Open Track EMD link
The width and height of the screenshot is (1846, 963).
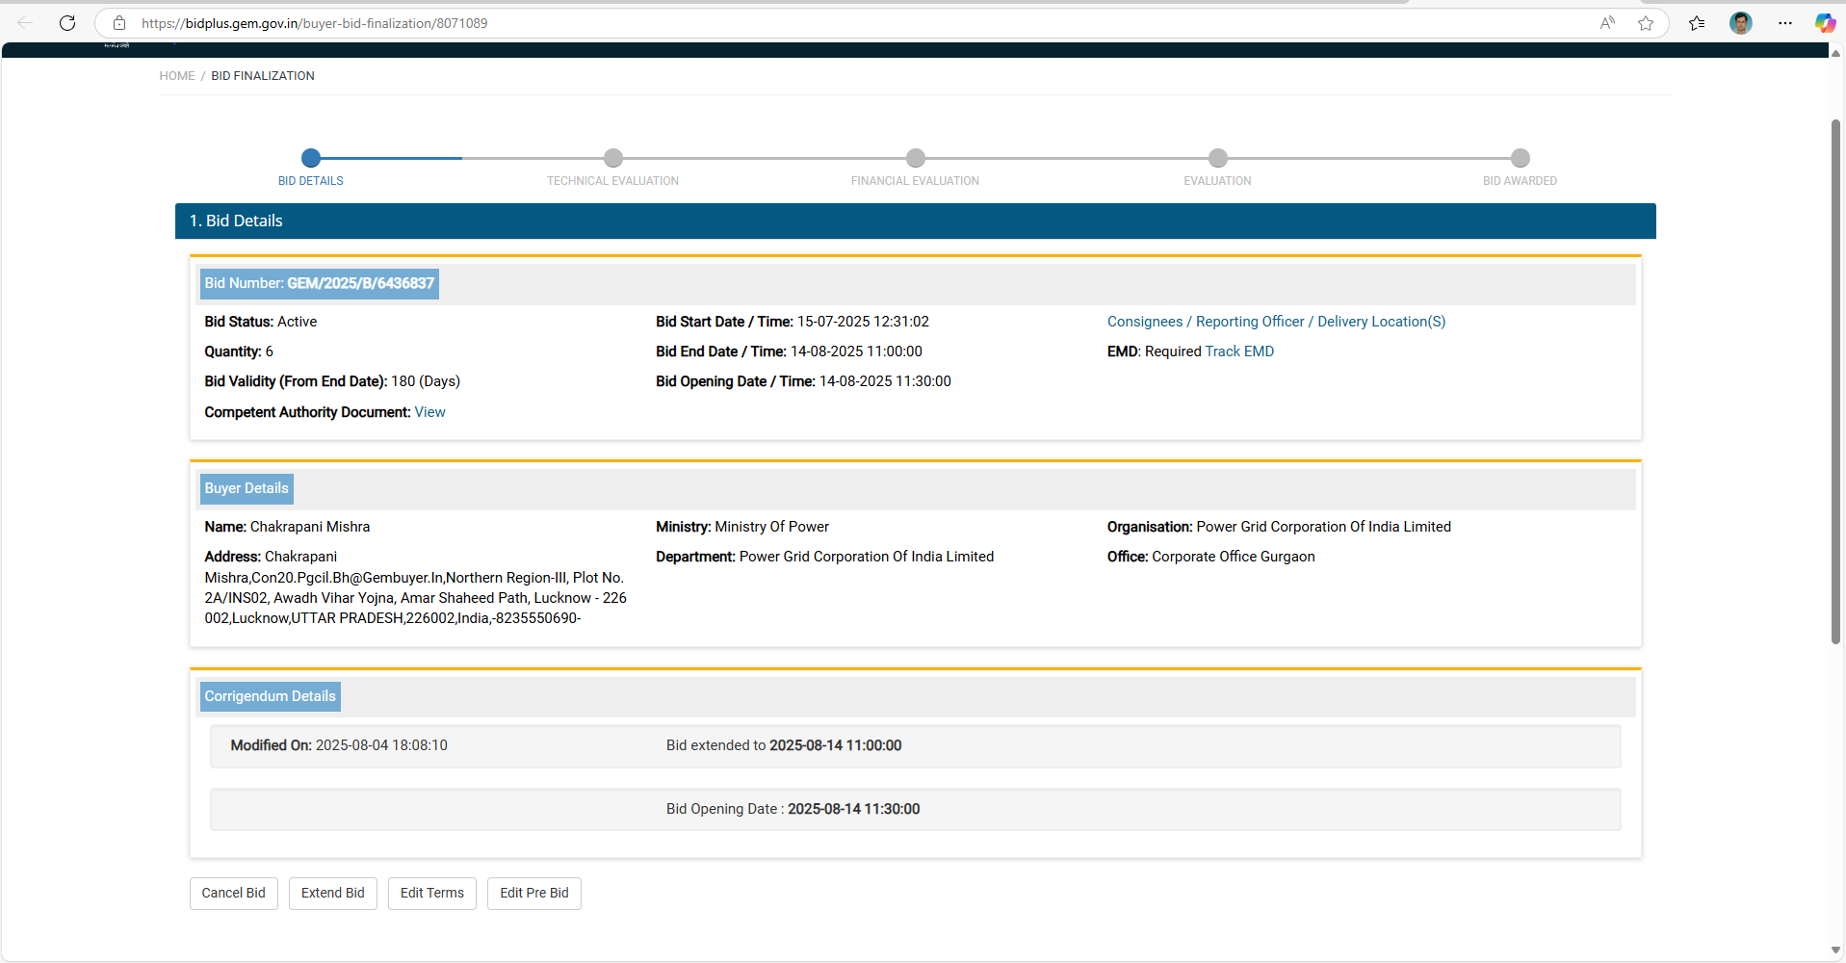pos(1239,351)
